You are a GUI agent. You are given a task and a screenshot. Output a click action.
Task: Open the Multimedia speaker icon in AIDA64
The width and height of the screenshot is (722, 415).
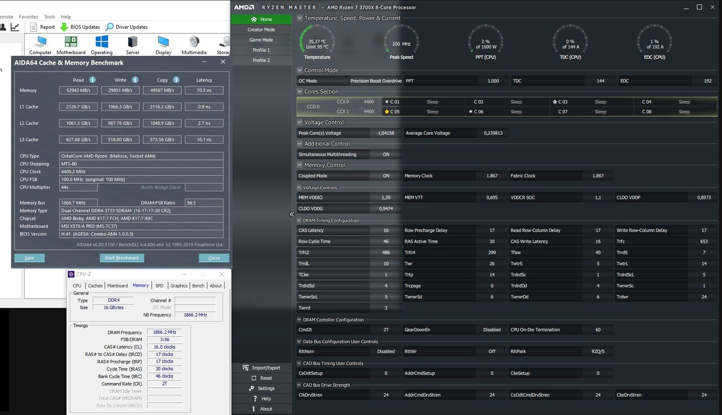coord(194,42)
